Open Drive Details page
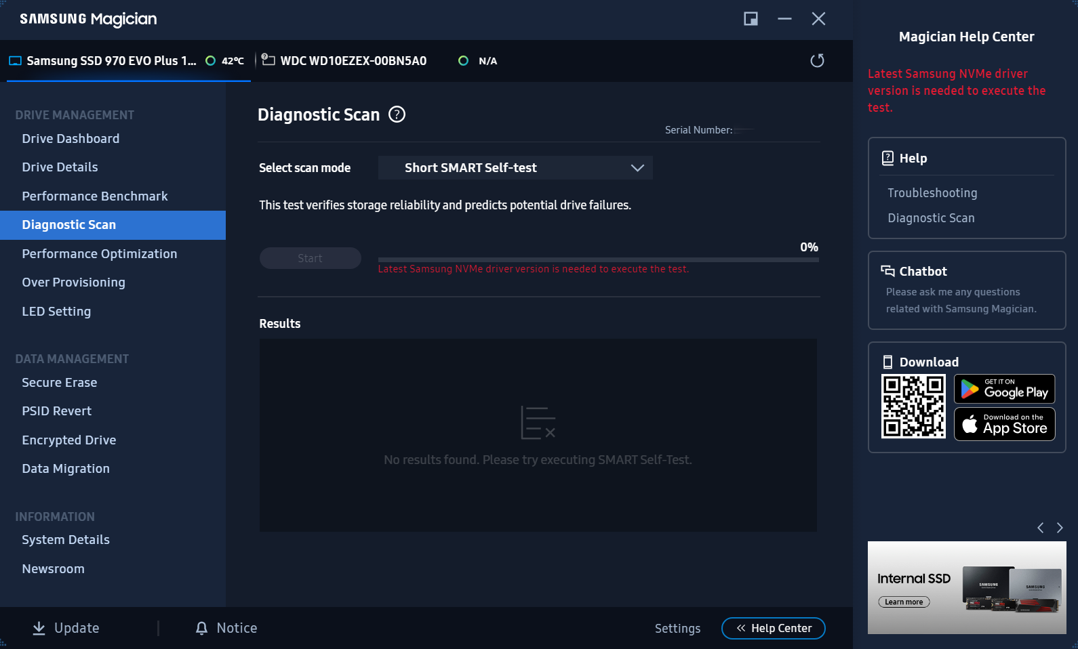This screenshot has width=1078, height=649. (x=60, y=167)
